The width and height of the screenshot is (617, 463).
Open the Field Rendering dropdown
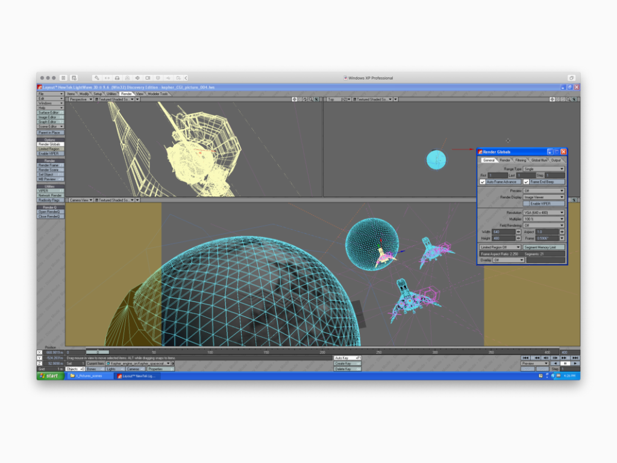coord(544,225)
